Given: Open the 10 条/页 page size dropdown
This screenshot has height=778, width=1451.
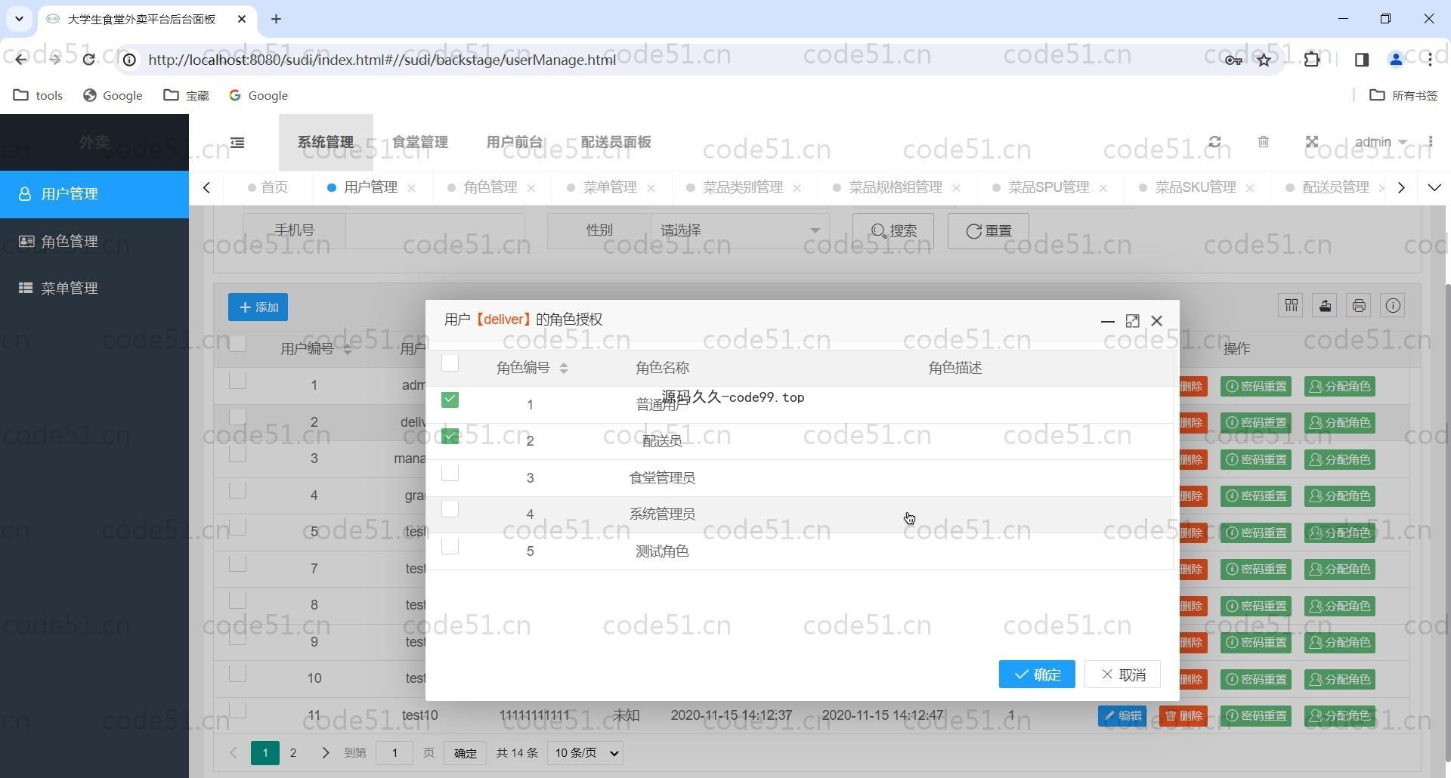Looking at the screenshot, I should [585, 753].
